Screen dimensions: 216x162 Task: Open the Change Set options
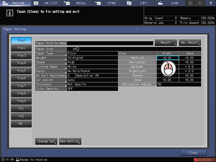(x=46, y=142)
